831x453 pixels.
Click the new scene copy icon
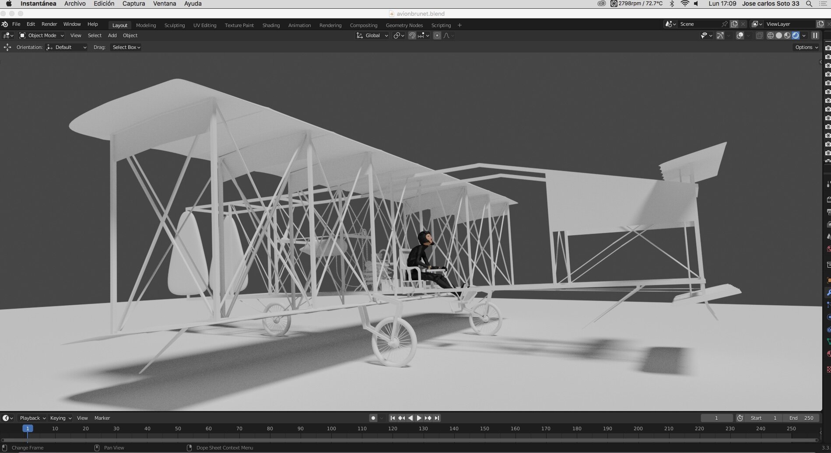[x=735, y=24]
